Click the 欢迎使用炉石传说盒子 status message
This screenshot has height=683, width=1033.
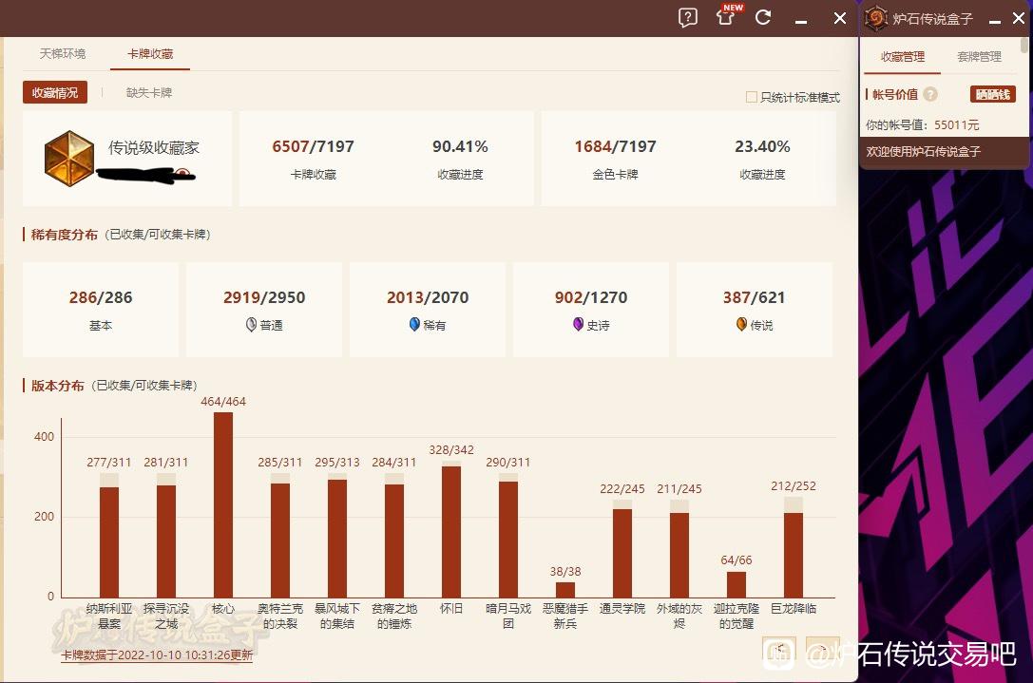click(923, 151)
